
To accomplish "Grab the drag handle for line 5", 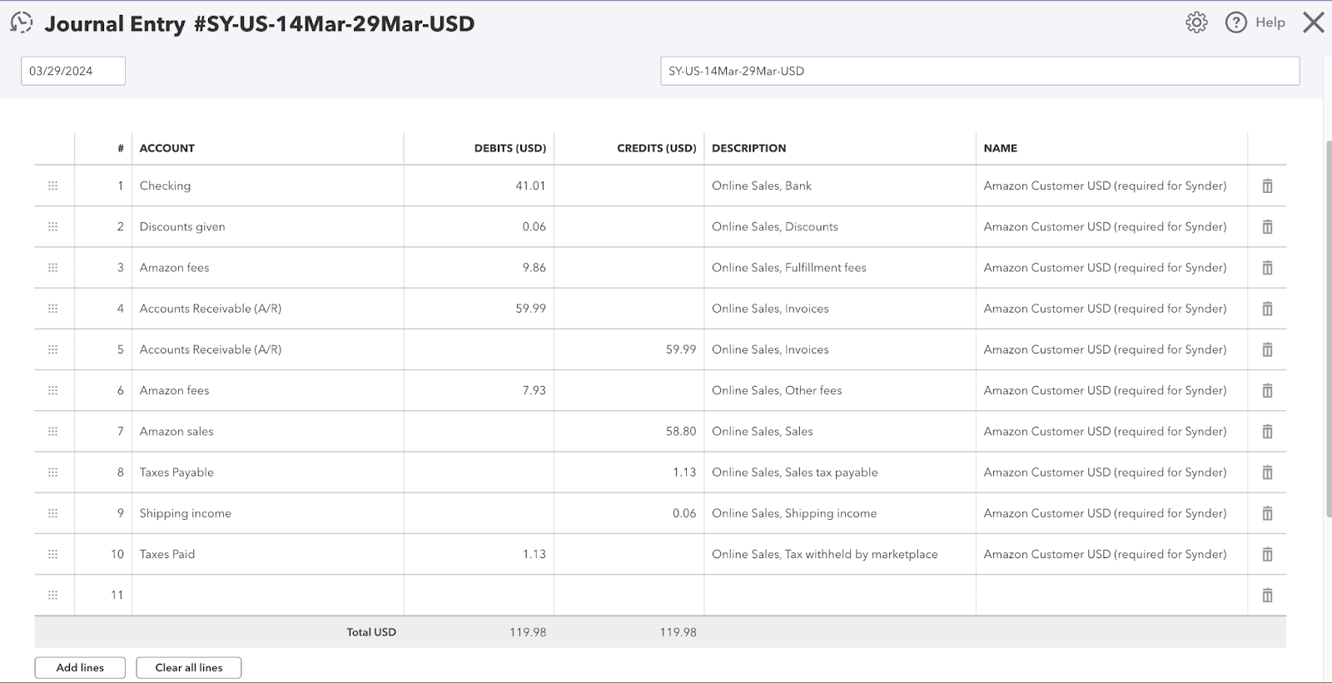I will (53, 349).
